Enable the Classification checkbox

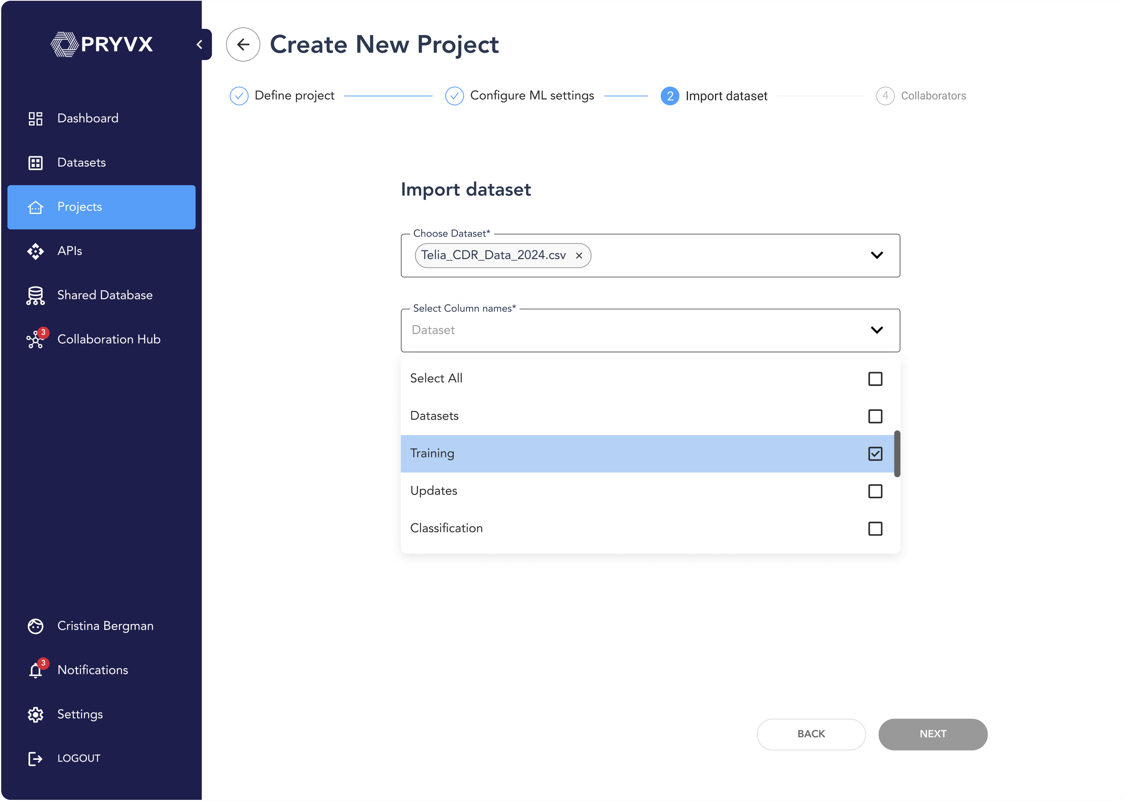pyautogui.click(x=875, y=529)
